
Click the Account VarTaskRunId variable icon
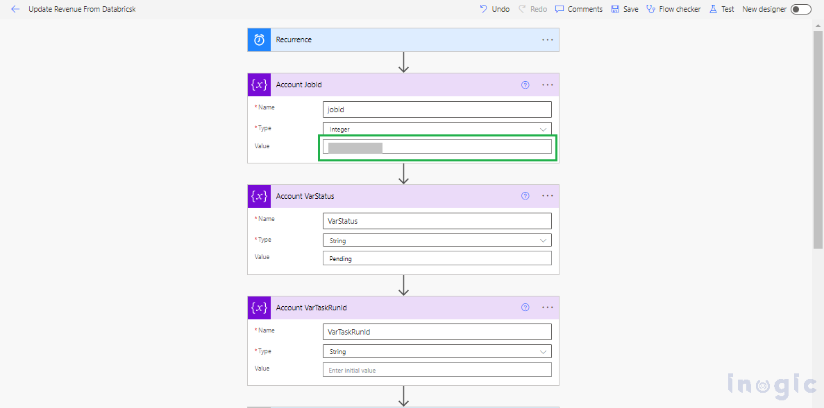pyautogui.click(x=259, y=308)
